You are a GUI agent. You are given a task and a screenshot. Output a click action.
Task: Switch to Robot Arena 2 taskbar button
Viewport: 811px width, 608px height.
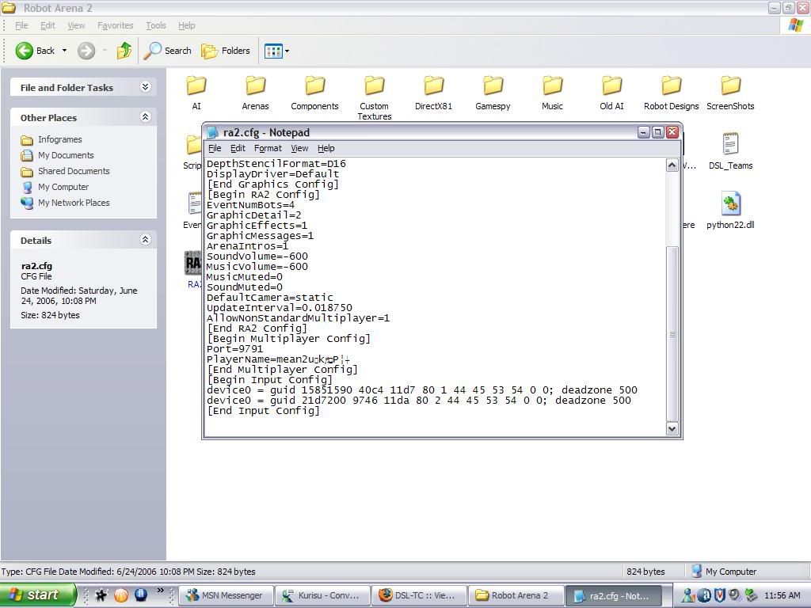tap(516, 595)
